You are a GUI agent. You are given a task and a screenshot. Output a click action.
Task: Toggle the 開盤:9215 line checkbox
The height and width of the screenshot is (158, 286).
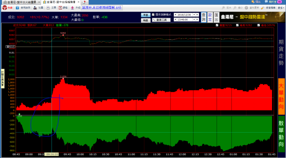(216, 25)
